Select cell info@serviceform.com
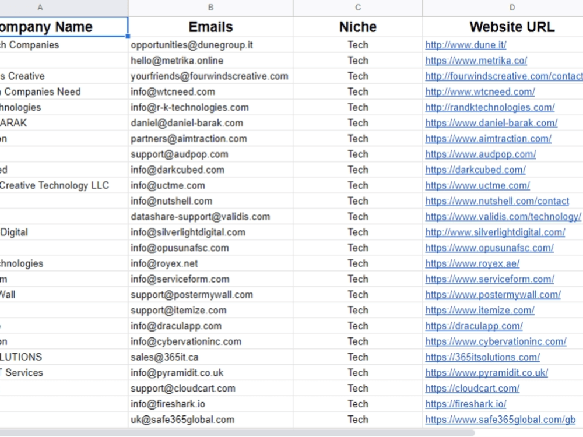Viewport: 583px width, 437px height. [210, 279]
